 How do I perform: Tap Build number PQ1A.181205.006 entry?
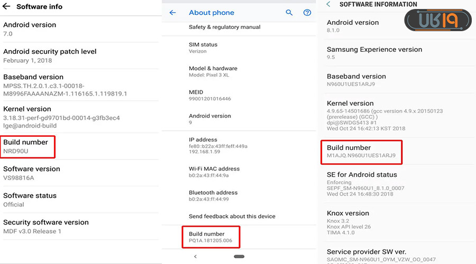pos(210,237)
